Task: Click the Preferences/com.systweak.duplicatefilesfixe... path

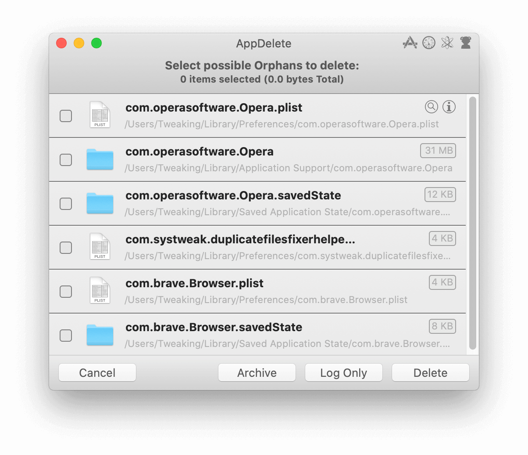Action: pyautogui.click(x=288, y=256)
